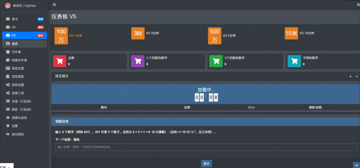Expand the 投注统计 panel with plus
Viewport: 360px width, 168px height.
[350, 76]
